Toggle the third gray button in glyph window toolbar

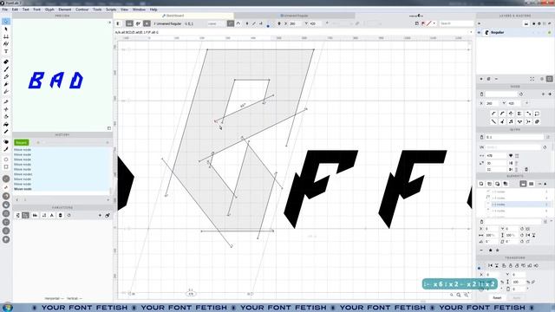click(x=147, y=23)
